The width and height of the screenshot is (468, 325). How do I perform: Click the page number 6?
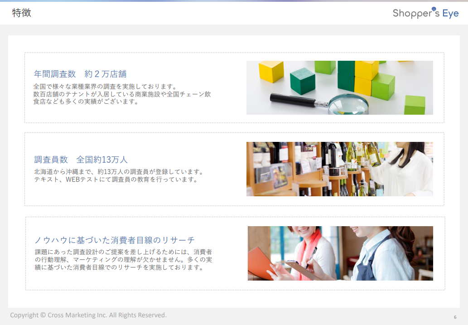pos(455,317)
